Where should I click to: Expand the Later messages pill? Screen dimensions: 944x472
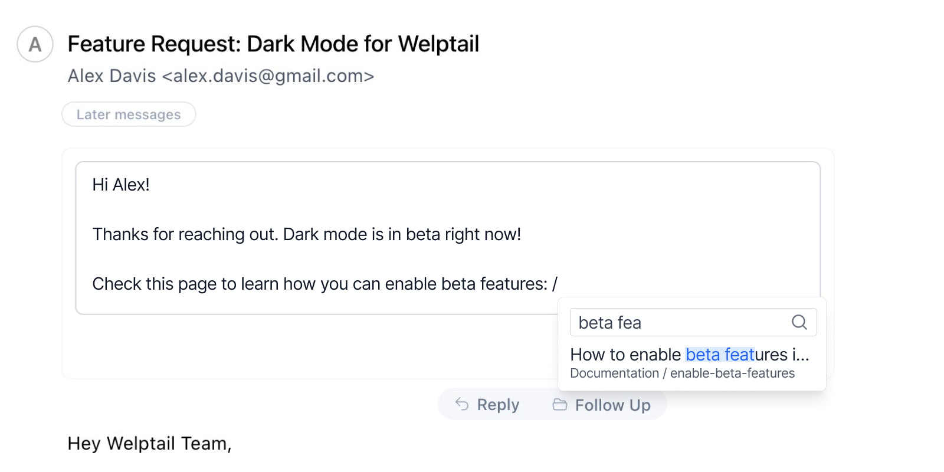click(x=129, y=114)
